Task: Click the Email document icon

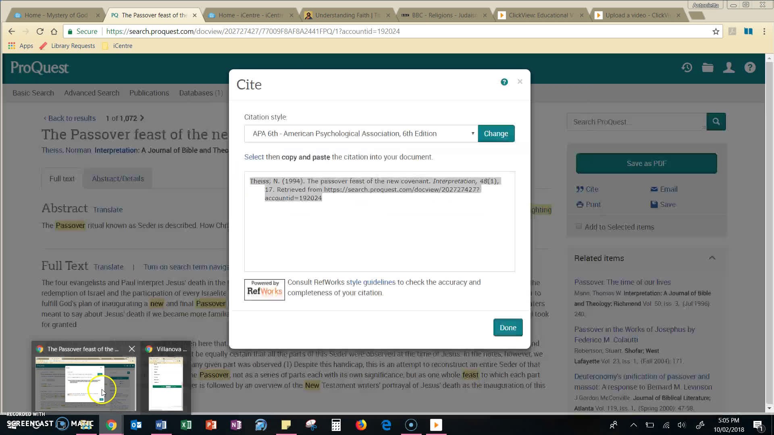Action: pos(654,189)
